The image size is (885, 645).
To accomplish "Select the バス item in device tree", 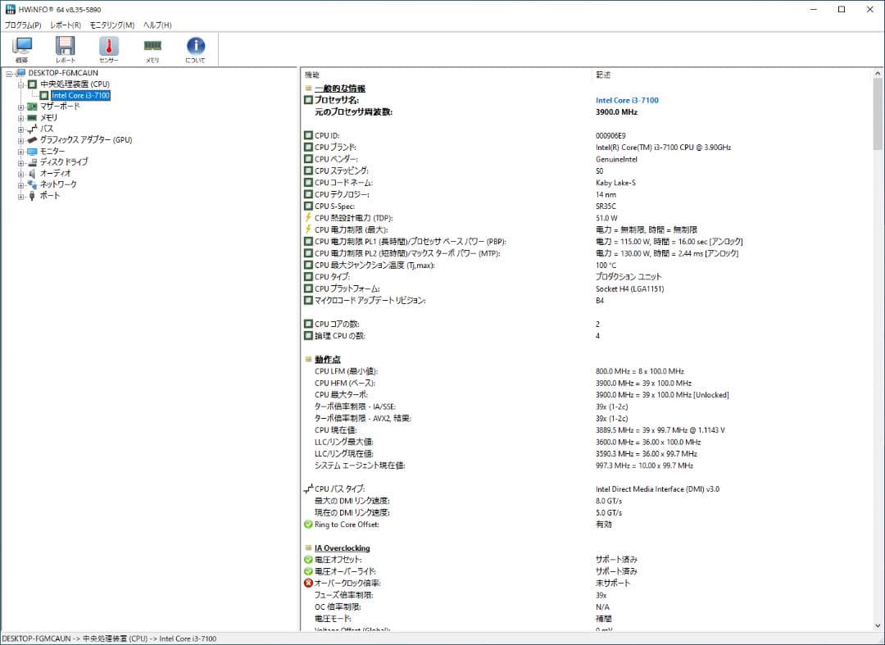I will click(x=47, y=129).
